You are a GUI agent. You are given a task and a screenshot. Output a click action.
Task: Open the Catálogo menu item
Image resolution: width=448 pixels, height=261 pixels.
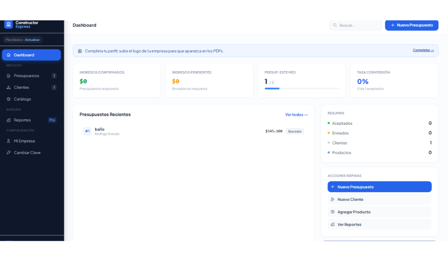pyautogui.click(x=22, y=99)
